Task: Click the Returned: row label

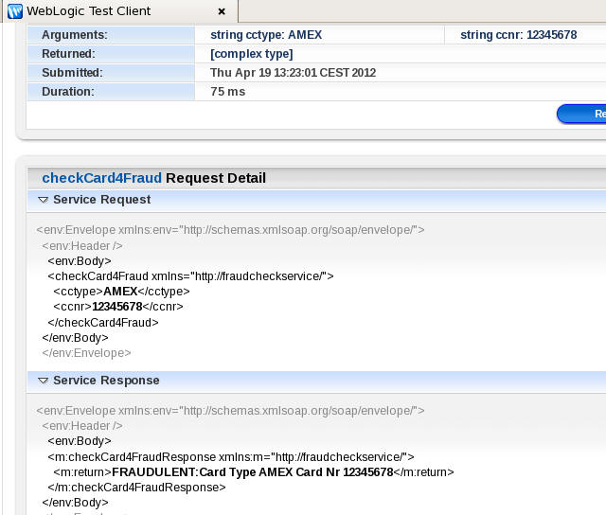Action: click(68, 54)
